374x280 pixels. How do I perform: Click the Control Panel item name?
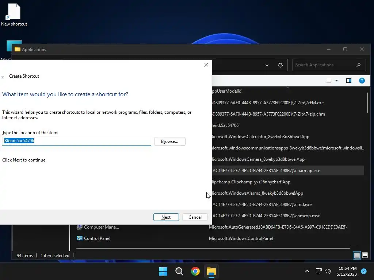coord(97,238)
